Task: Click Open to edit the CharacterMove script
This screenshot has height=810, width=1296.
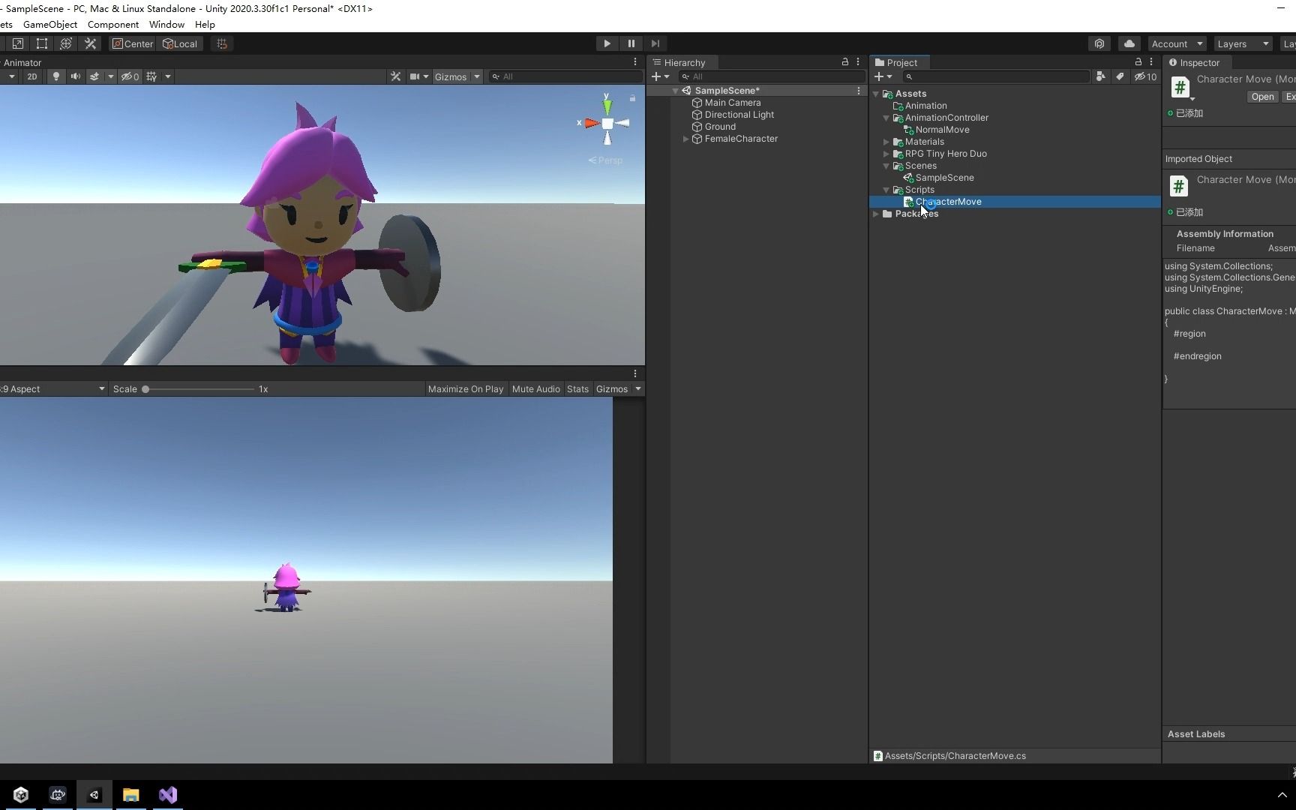Action: [1262, 97]
